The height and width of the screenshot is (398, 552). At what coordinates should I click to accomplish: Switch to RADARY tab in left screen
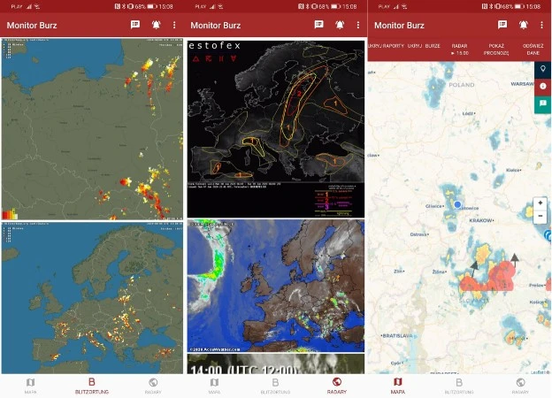coord(152,385)
